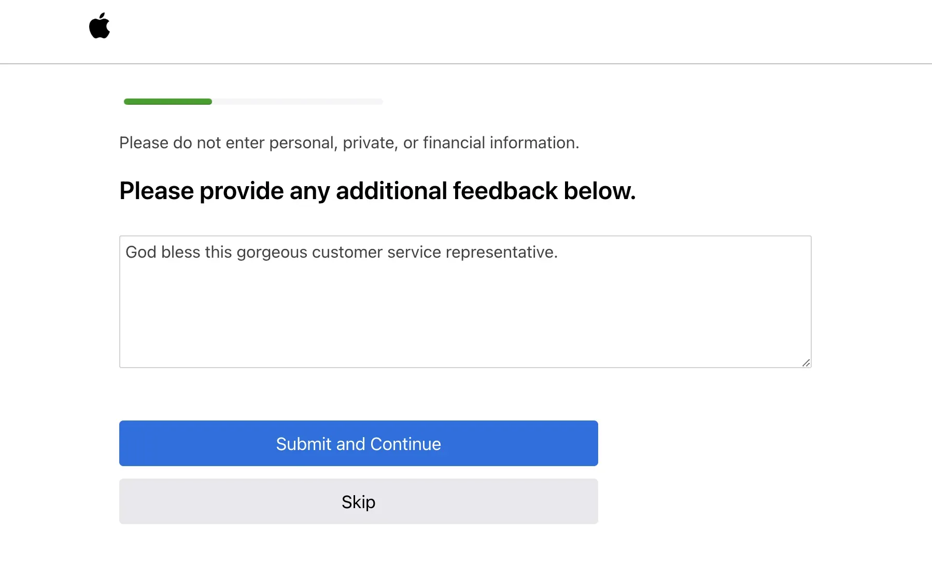
Task: Click the word 'feedback' in the heading
Action: pos(505,190)
